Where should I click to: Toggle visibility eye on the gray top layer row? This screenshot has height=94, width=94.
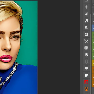93,21
